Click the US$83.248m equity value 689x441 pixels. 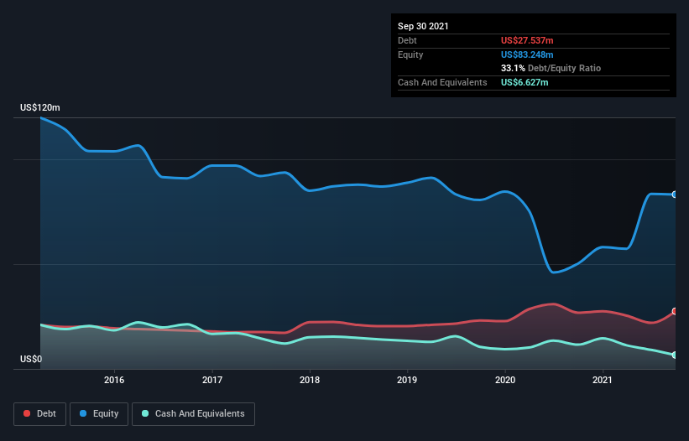527,54
